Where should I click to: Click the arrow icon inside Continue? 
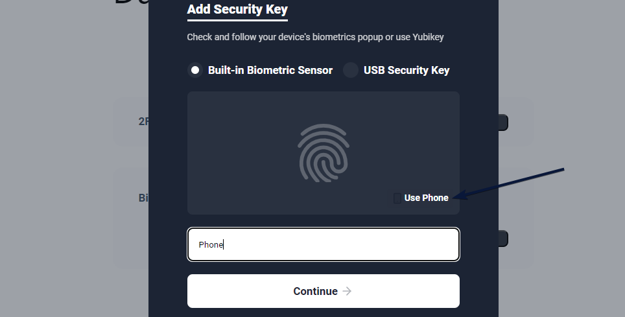coord(347,291)
